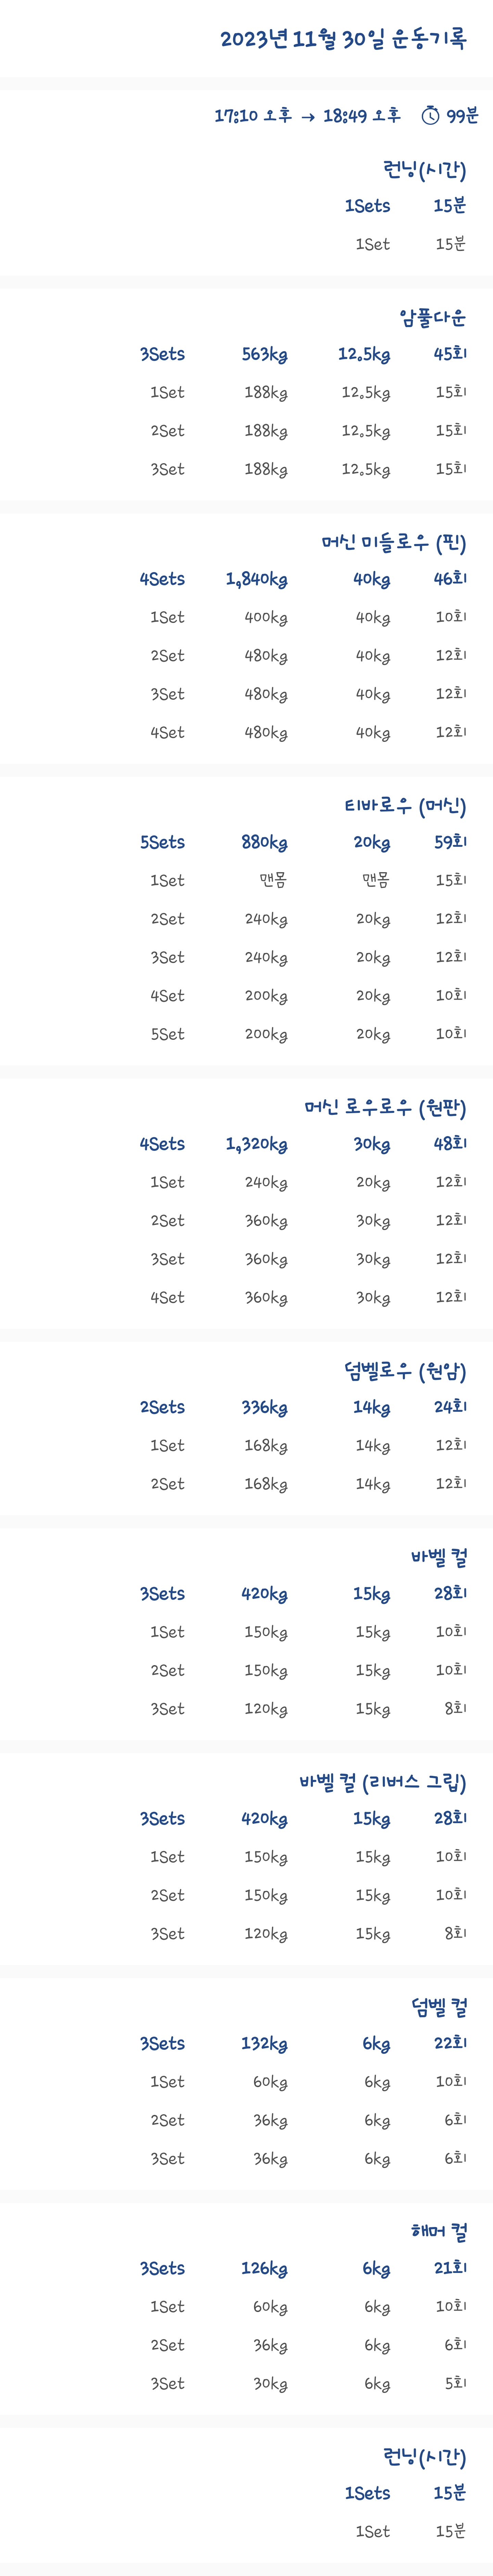Click the arrow between the times

[307, 117]
